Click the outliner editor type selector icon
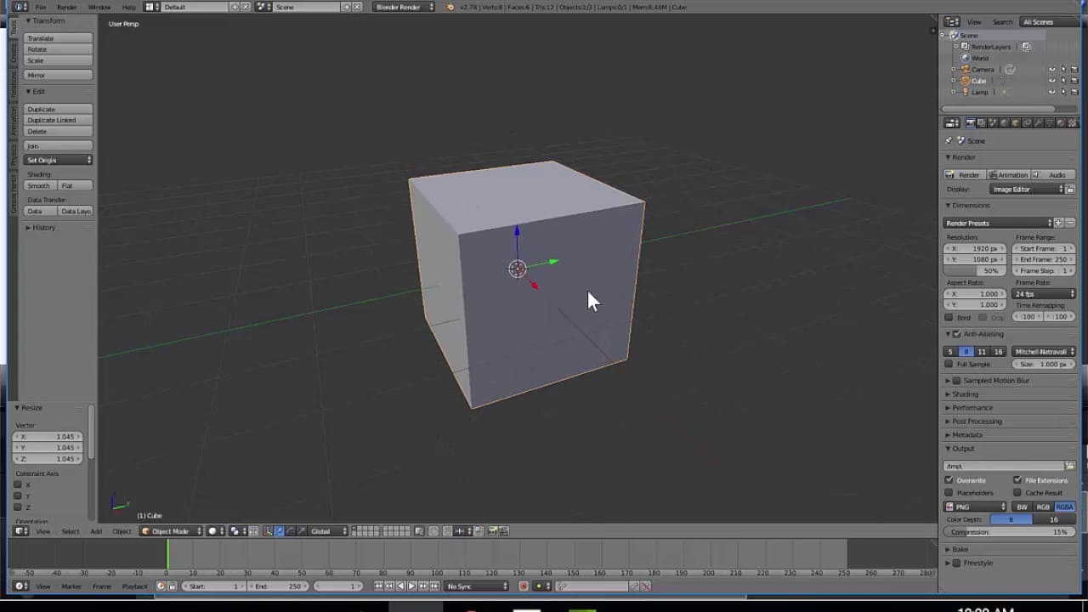1088x612 pixels. pos(950,22)
